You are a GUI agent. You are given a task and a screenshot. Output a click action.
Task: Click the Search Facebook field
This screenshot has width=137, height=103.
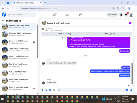pyautogui.click(x=22, y=15)
